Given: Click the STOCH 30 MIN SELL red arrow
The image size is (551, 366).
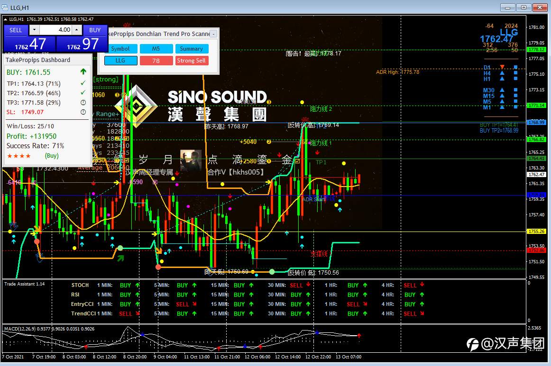Looking at the screenshot, I should [308, 285].
